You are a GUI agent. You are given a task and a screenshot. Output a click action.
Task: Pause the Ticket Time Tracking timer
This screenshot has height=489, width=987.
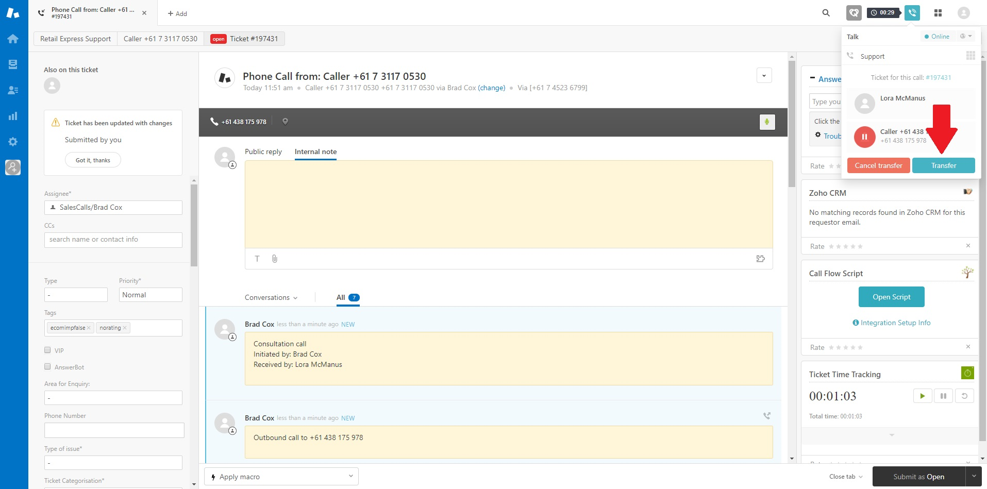943,396
